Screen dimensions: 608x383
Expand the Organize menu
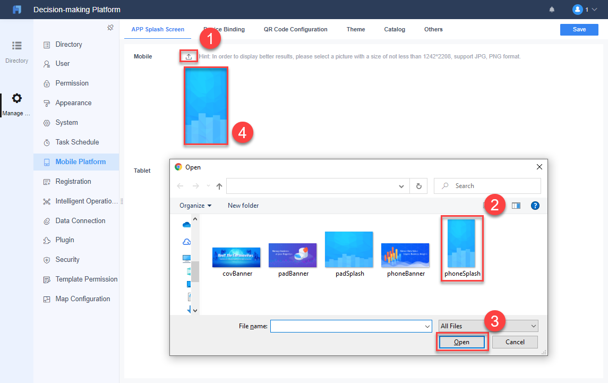pos(194,206)
